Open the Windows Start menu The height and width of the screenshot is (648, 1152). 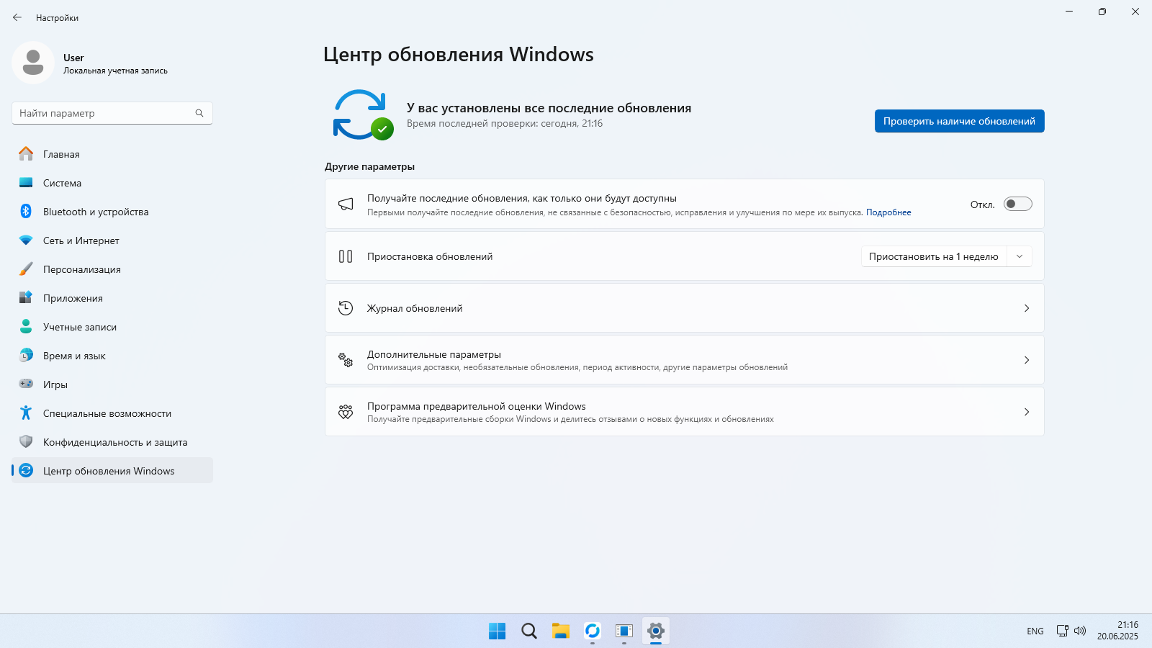point(497,631)
